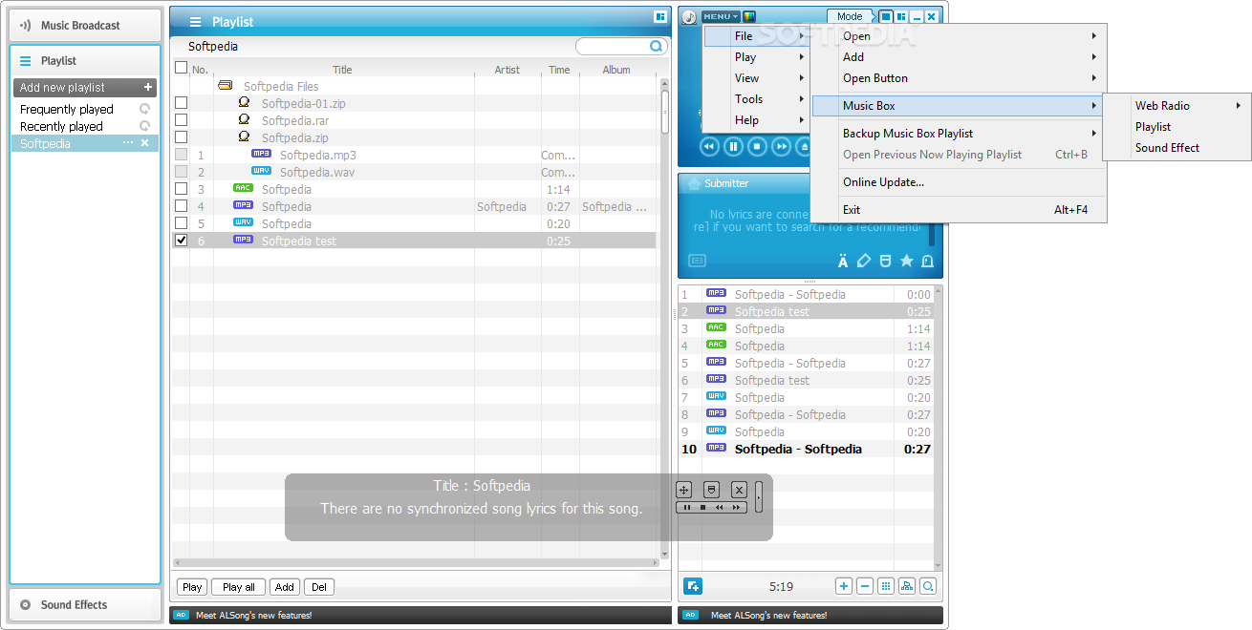This screenshot has height=630, width=1252.
Task: Click the Play all button
Action: [239, 587]
